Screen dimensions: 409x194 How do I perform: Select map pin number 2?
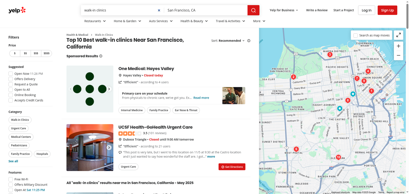click(293, 77)
